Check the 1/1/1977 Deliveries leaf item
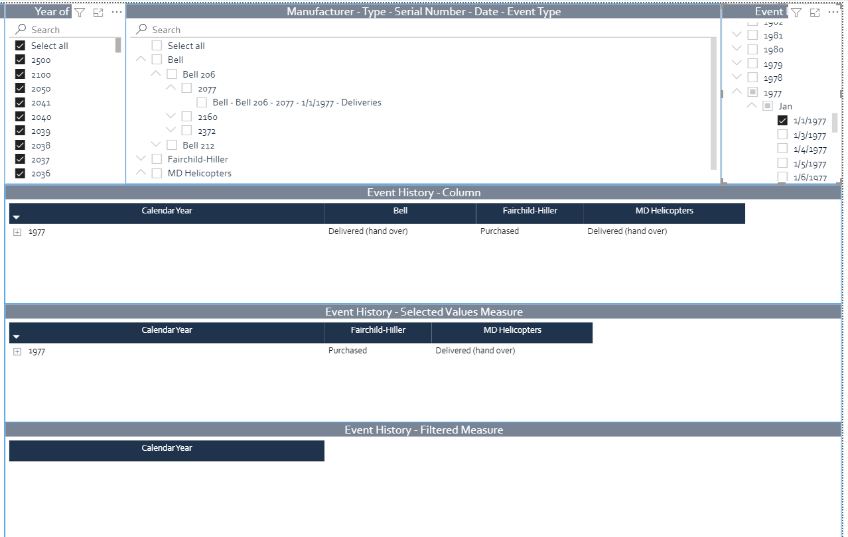 [202, 102]
